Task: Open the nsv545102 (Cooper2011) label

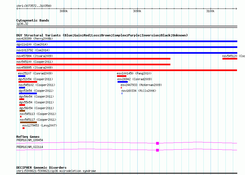Action: tap(37, 85)
